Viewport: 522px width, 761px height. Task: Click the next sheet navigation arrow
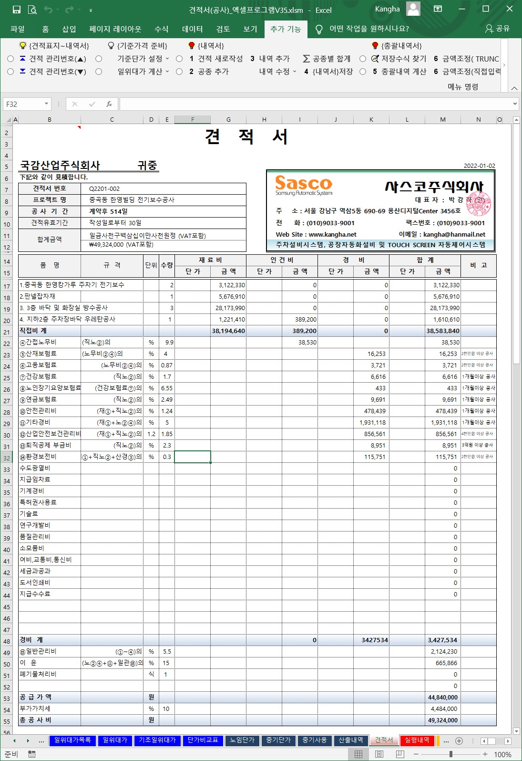pyautogui.click(x=28, y=740)
